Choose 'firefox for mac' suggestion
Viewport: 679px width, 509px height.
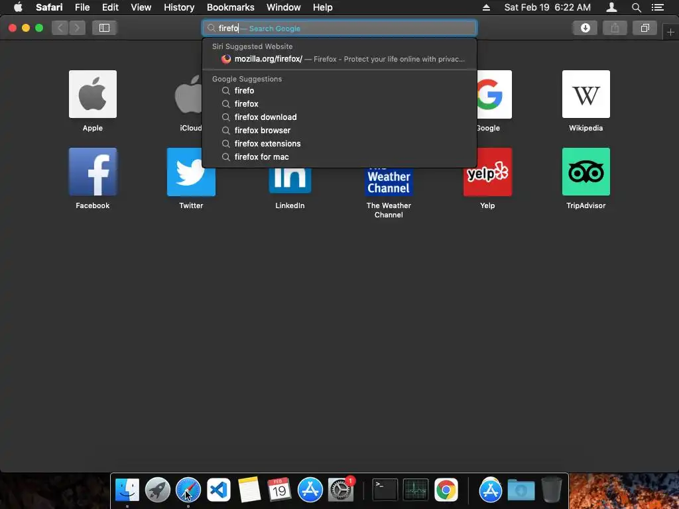339,156
